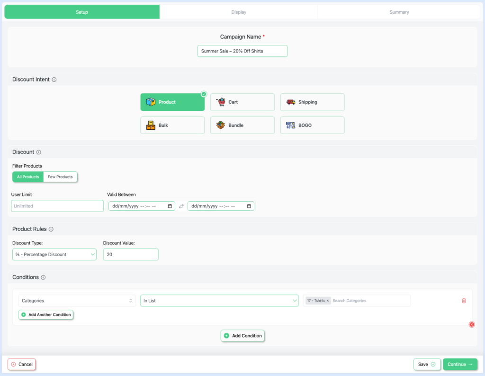Viewport: 485px width, 376px height.
Task: Delete the Categories condition with trash icon
Action: point(464,301)
